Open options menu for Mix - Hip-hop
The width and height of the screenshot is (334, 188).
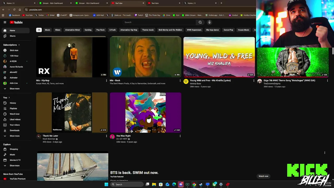[106, 81]
